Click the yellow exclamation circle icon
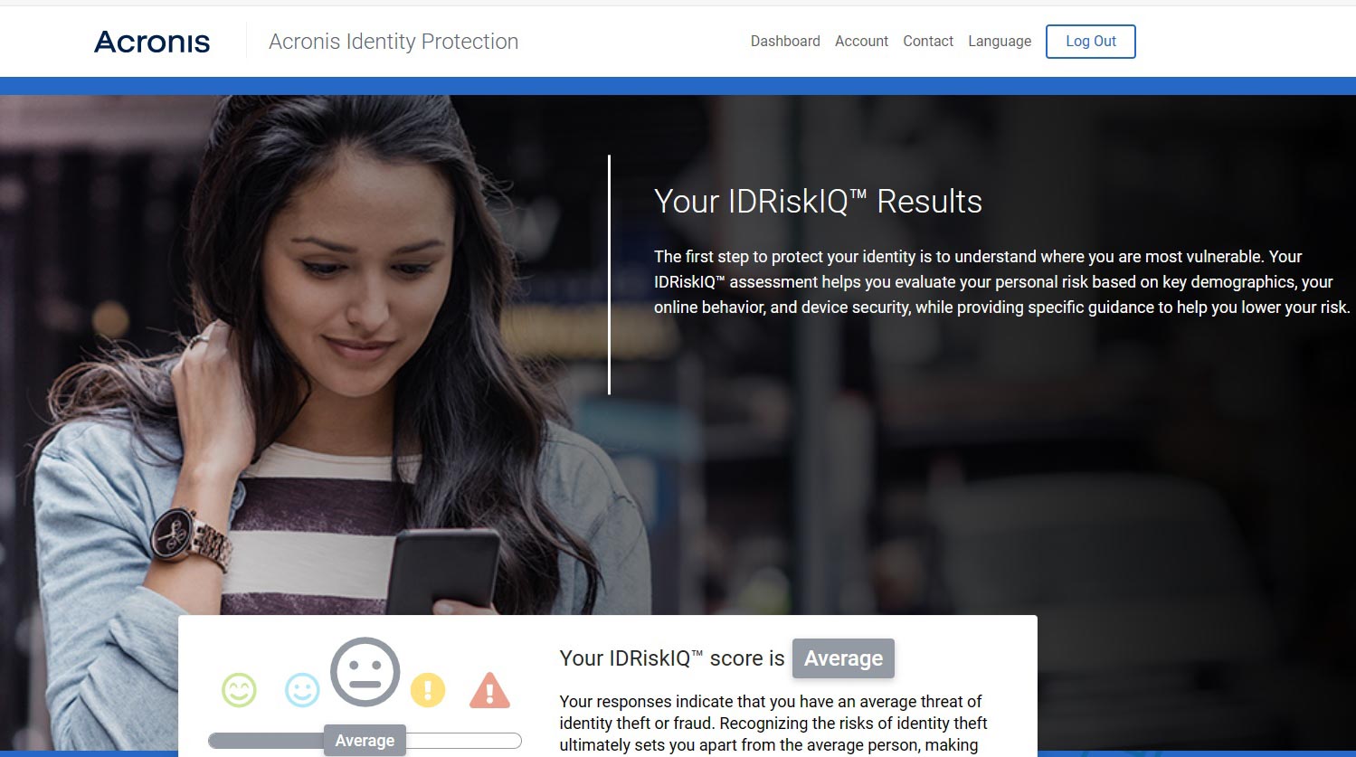The height and width of the screenshot is (757, 1356). [428, 691]
